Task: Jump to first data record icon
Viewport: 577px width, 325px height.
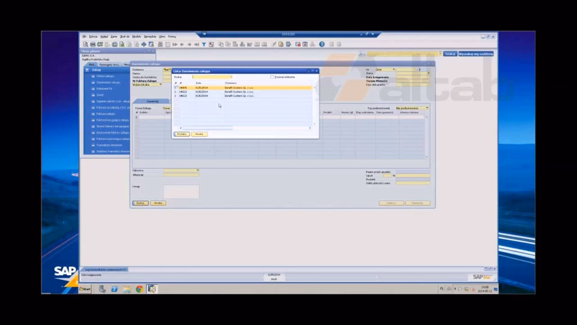Action: click(174, 44)
